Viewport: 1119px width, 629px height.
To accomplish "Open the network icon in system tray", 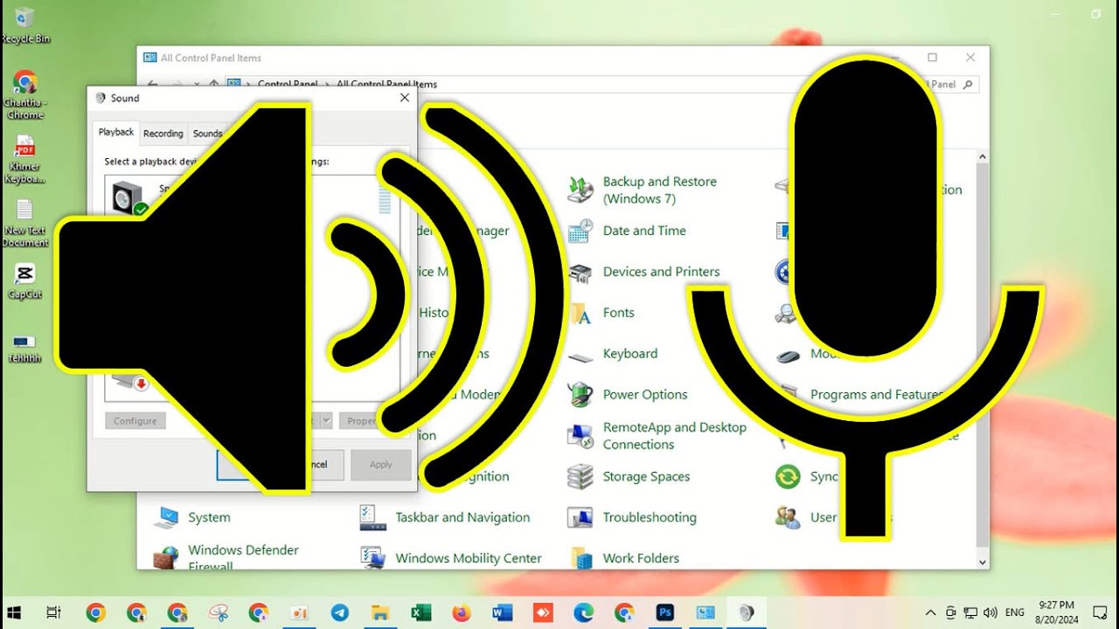I will [x=970, y=613].
